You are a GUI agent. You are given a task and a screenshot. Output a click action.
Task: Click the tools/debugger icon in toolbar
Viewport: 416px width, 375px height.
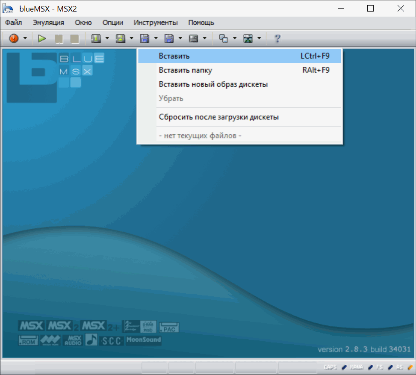[x=248, y=38]
